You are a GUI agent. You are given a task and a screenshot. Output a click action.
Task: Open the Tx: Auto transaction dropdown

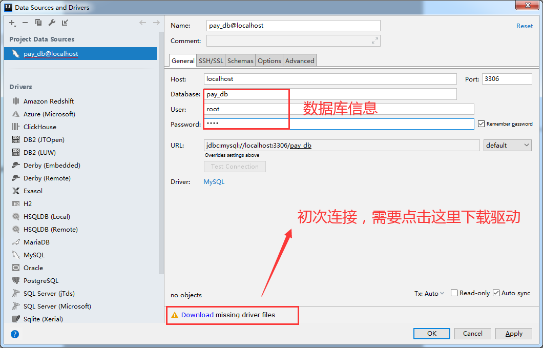(429, 293)
